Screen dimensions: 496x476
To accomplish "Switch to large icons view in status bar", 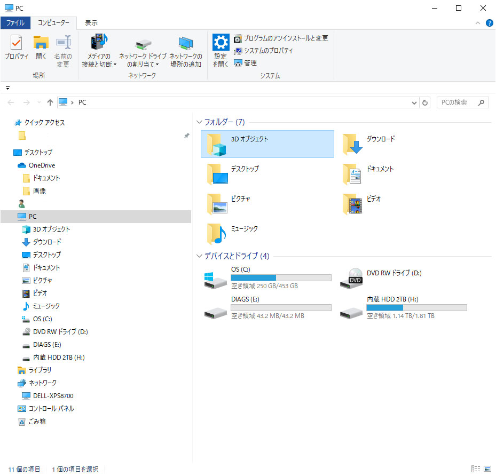I will tap(487, 469).
